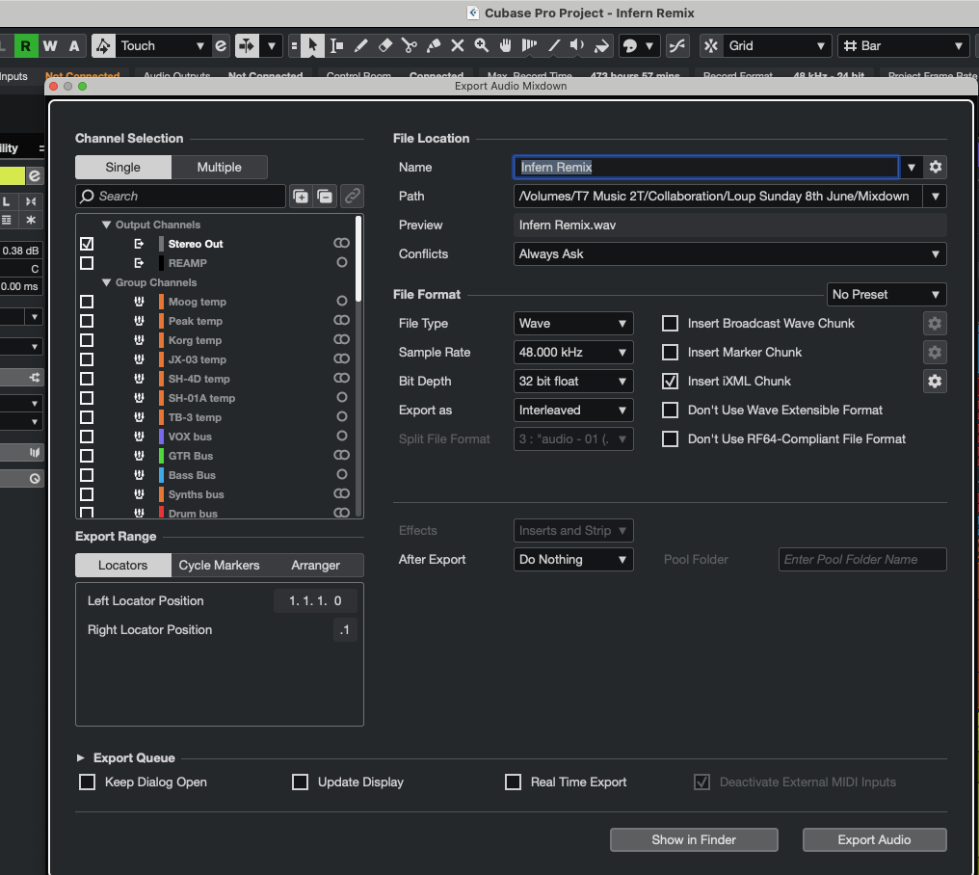Choose the Zoom magnifier tool

click(482, 45)
